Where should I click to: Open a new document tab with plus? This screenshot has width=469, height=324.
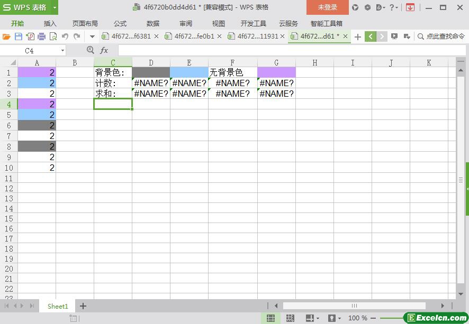tap(358, 36)
